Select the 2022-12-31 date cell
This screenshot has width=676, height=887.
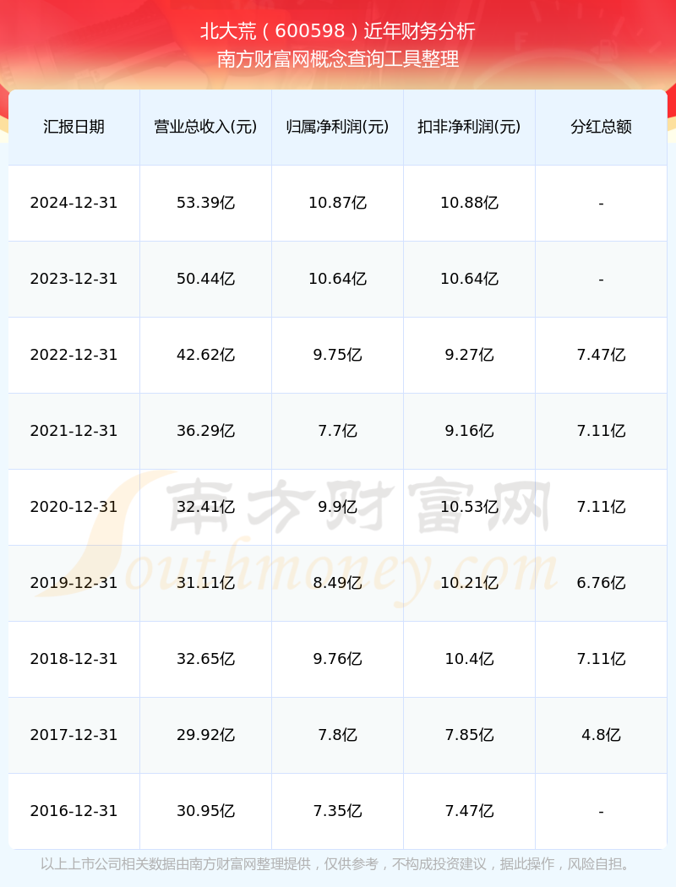point(74,356)
